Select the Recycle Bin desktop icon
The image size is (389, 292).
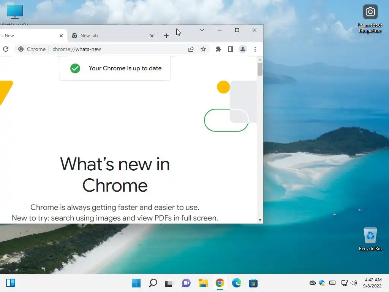point(370,240)
